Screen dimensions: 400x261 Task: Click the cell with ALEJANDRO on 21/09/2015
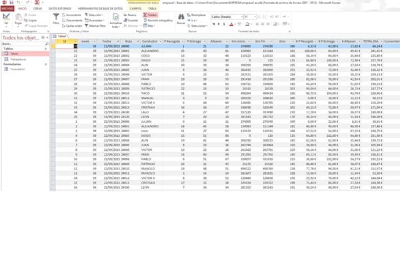coord(151,51)
